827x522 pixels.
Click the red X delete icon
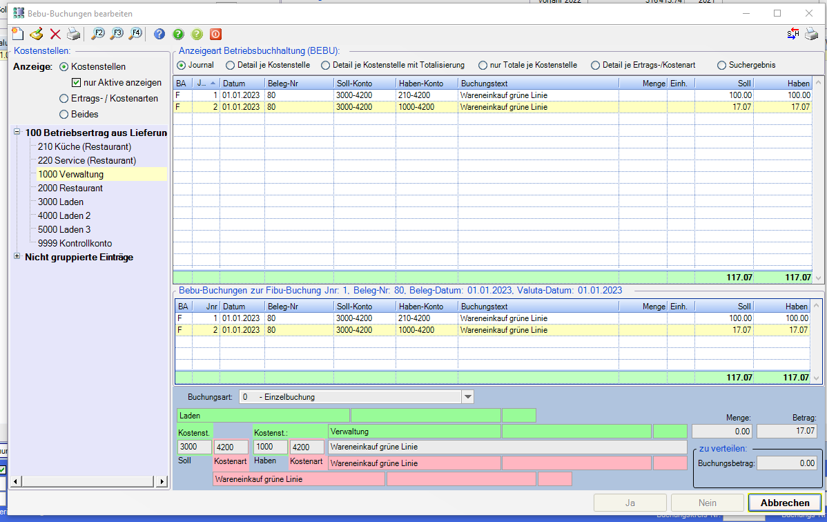[x=55, y=34]
